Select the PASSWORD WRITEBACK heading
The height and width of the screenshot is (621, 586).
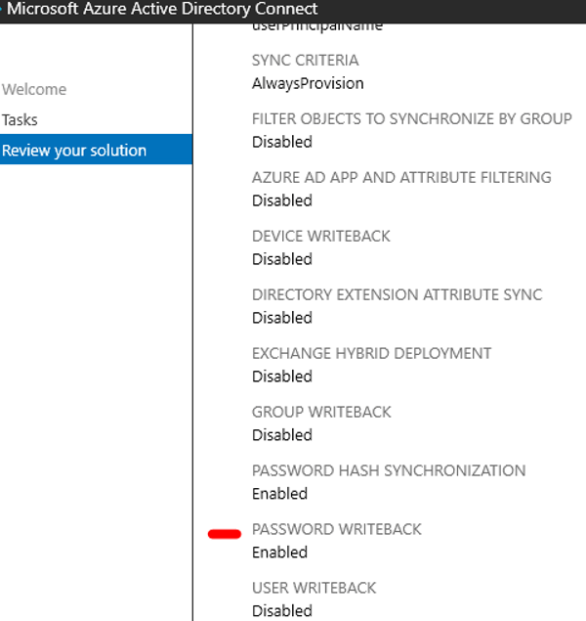336,530
